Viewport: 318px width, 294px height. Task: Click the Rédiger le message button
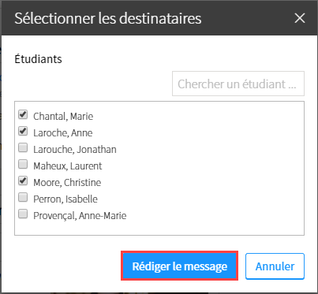[x=180, y=266]
